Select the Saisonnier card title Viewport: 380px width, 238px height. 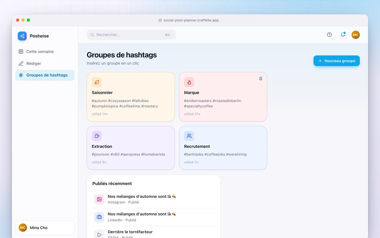coord(102,93)
